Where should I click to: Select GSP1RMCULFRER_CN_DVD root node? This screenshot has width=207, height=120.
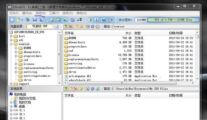click(x=29, y=32)
